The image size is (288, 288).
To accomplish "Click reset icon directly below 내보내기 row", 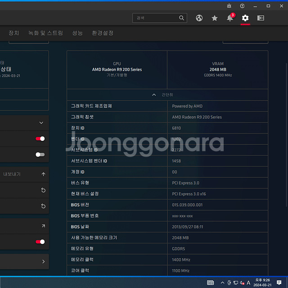I will coord(43,190).
